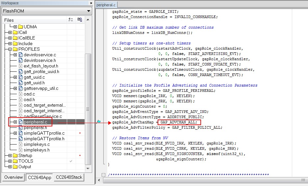Screen dimensions: 308x186
Task: Open the FlashROM configuration dropdown
Action: [x=89, y=11]
